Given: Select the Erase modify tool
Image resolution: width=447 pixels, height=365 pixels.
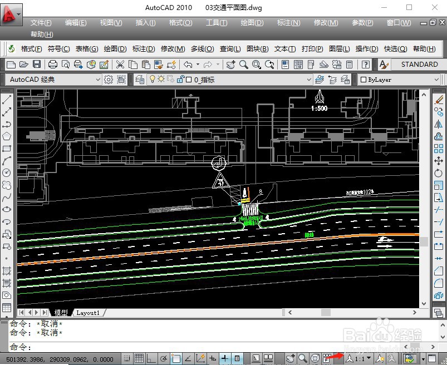Looking at the screenshot, I should click(439, 100).
